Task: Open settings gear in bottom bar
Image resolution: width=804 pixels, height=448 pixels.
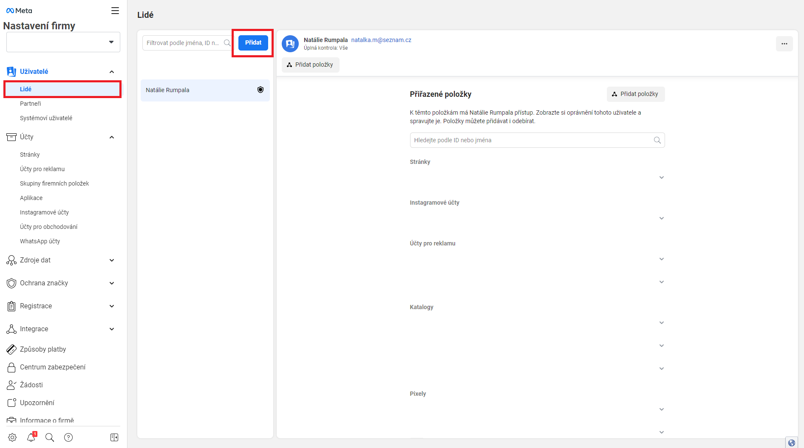Action: [12, 437]
